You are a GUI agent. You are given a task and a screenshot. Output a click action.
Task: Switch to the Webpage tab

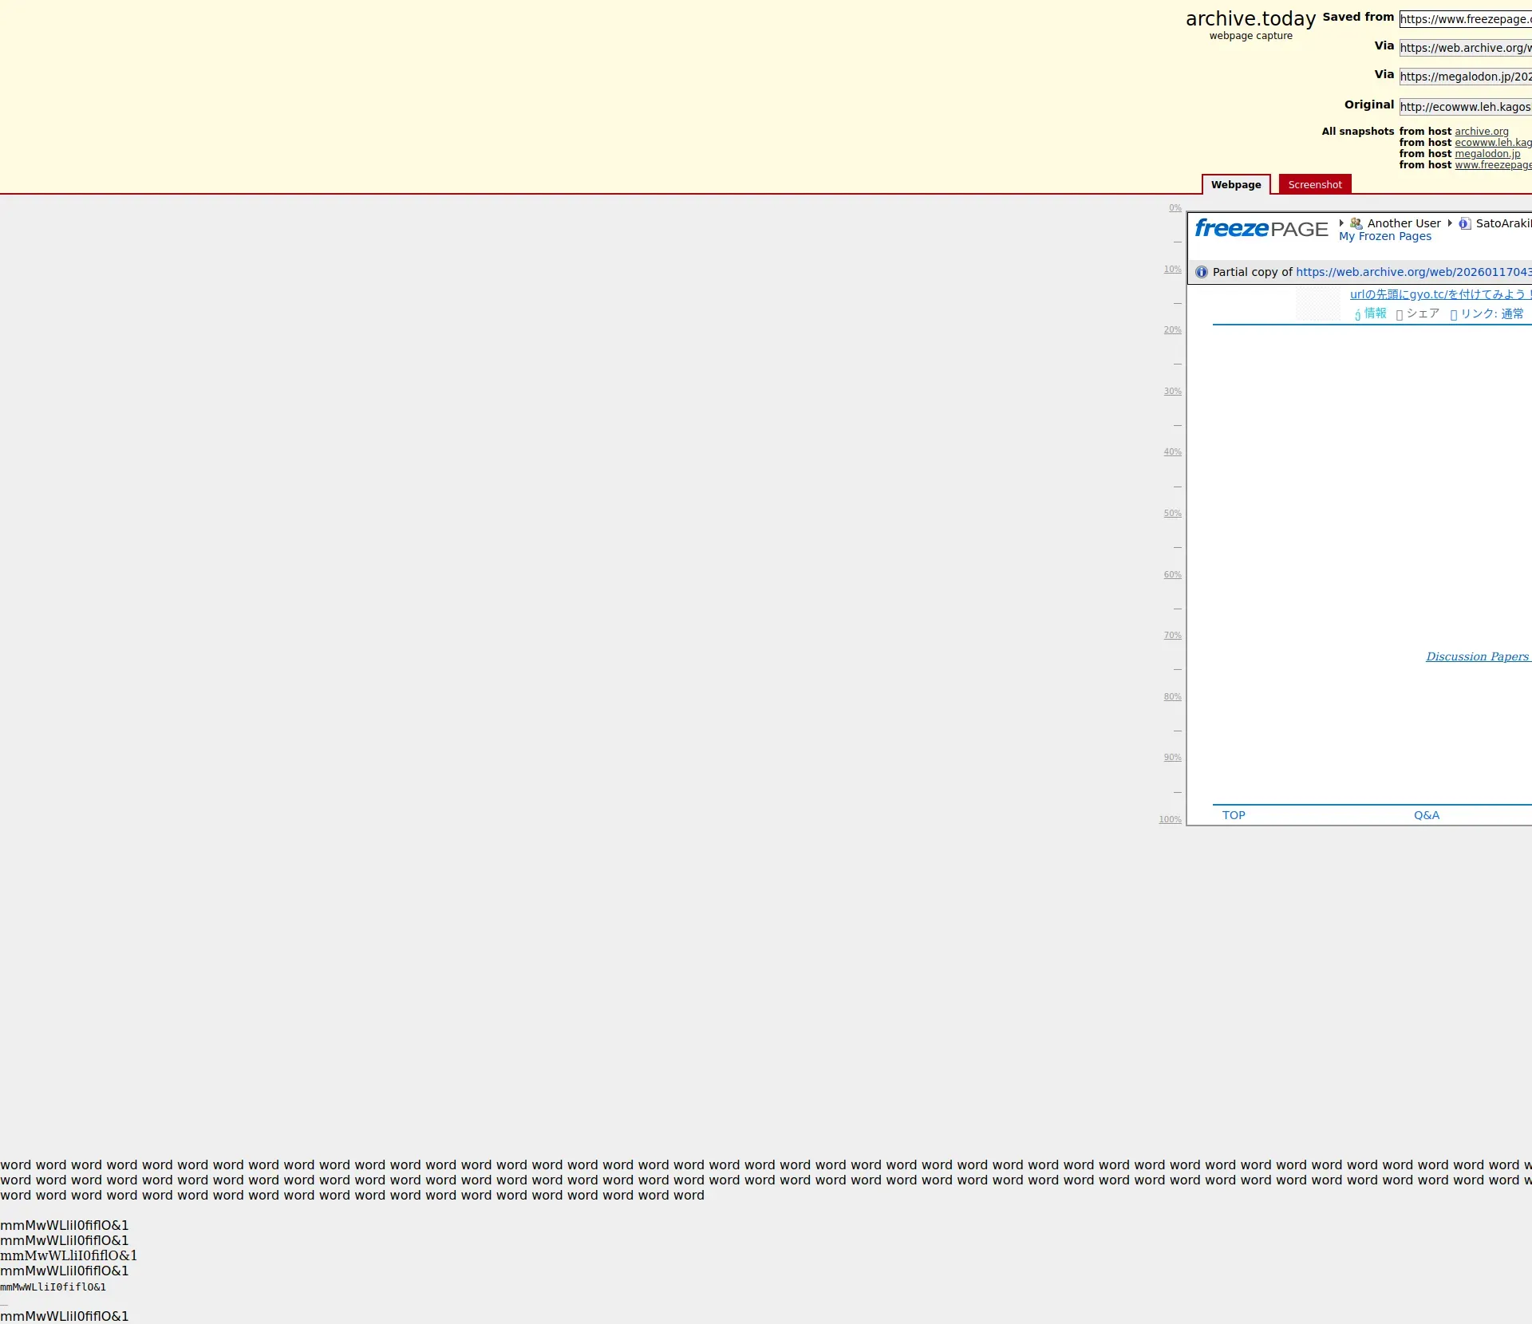tap(1236, 184)
